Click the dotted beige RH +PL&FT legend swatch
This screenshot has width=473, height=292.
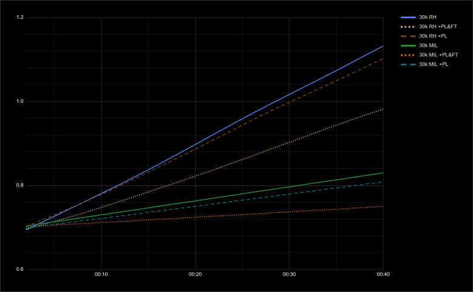tap(407, 26)
